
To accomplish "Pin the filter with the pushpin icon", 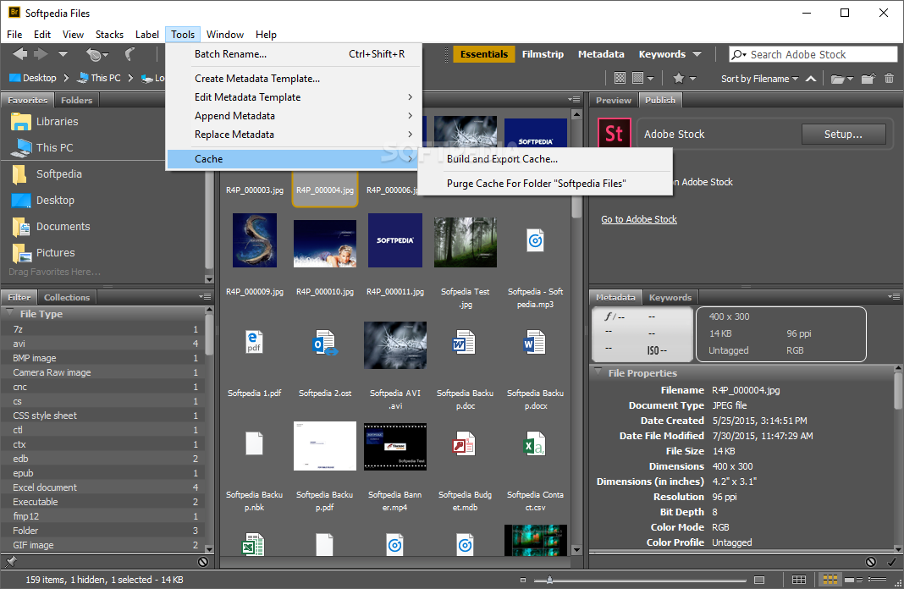I will tap(10, 561).
